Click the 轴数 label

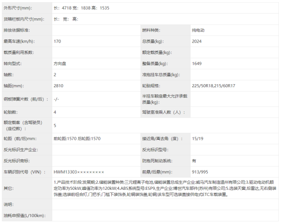(8, 75)
